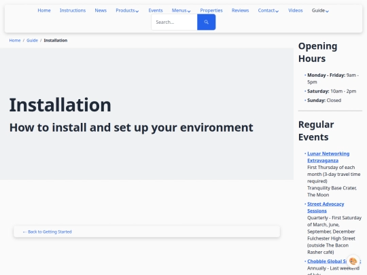Click the 'Tranquility Base Crater, The Moon' text

point(332,191)
